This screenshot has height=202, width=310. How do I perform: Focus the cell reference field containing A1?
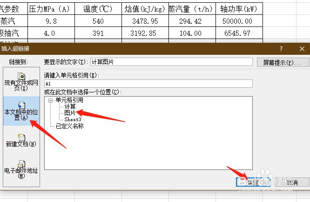click(148, 84)
